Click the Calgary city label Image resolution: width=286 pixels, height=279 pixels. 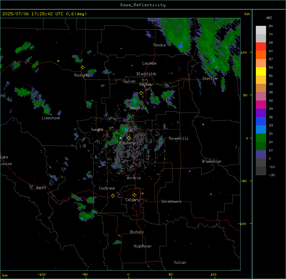click(132, 200)
